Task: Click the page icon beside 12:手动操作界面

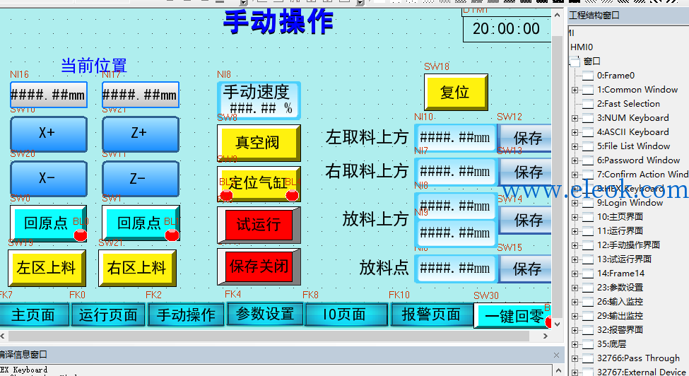Action: [587, 245]
